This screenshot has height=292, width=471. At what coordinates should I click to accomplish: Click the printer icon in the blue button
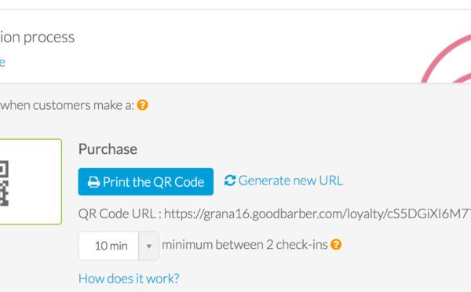tap(93, 182)
